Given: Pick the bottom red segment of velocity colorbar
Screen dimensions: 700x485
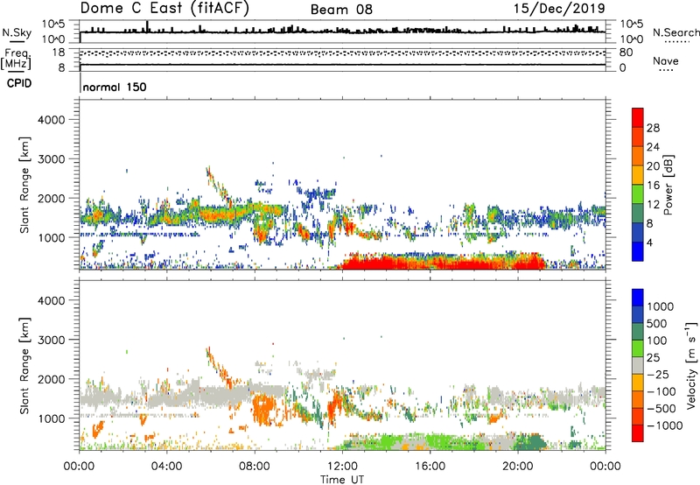Looking at the screenshot, I should click(638, 433).
